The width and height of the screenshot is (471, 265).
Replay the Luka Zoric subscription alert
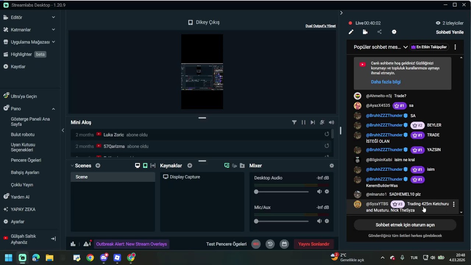pos(326,134)
